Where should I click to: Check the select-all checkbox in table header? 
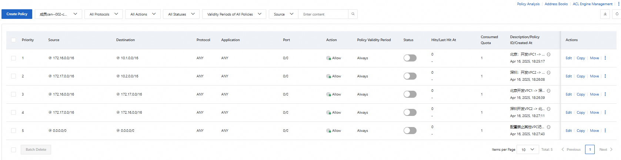14,40
